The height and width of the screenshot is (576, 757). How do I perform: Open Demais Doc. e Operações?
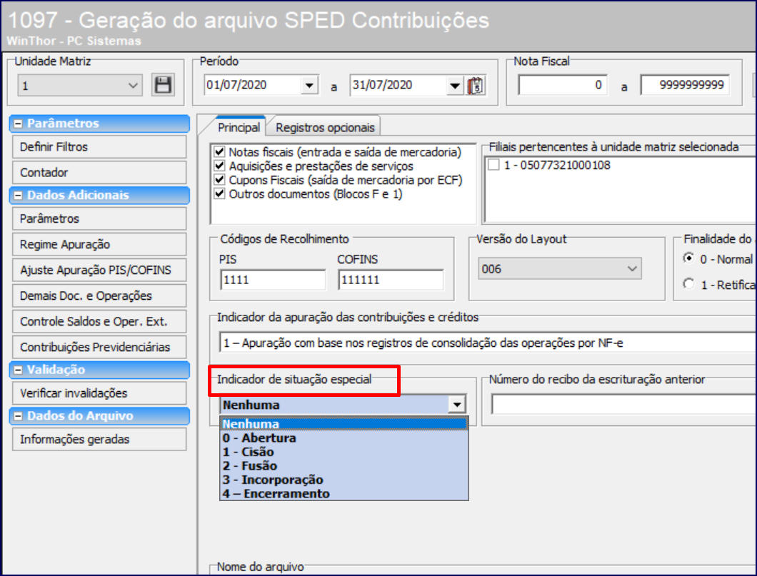click(x=99, y=295)
